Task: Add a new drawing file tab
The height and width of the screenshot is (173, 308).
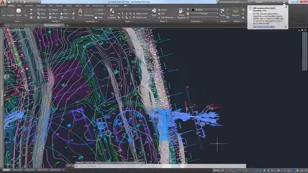Action: [x=67, y=25]
